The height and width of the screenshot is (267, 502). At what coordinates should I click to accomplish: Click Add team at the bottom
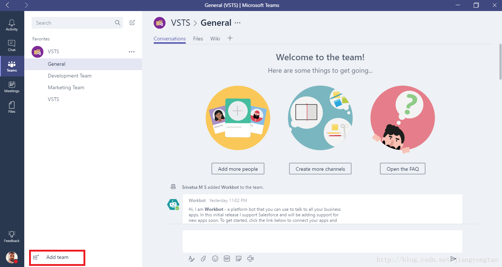[x=57, y=257]
